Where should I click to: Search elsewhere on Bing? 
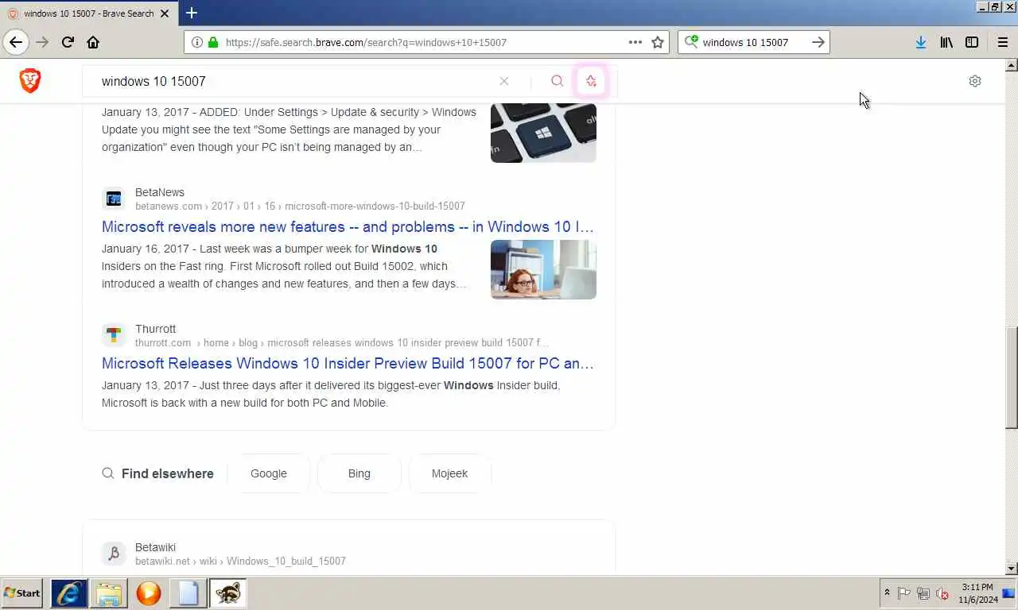pos(359,473)
